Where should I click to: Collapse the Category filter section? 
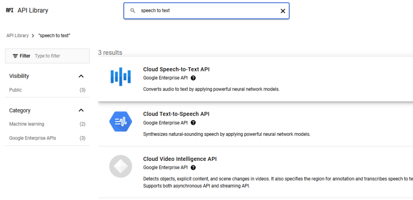click(x=81, y=110)
